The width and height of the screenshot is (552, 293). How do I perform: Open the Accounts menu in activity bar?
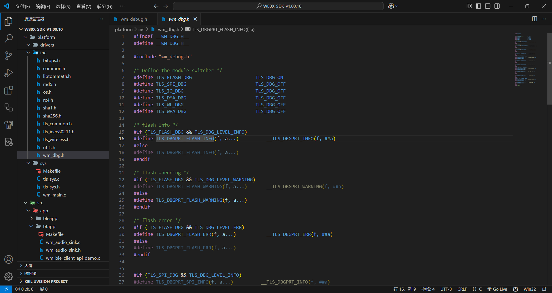pyautogui.click(x=9, y=259)
